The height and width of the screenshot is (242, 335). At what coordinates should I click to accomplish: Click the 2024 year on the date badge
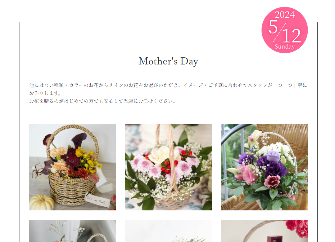click(x=285, y=15)
